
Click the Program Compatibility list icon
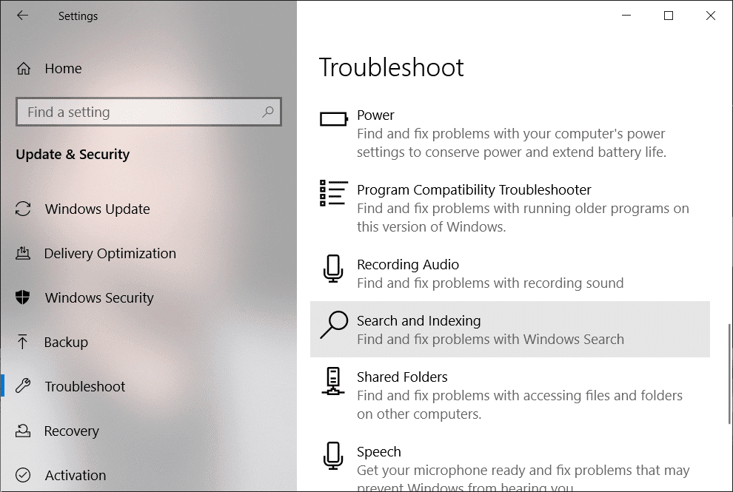tap(333, 193)
